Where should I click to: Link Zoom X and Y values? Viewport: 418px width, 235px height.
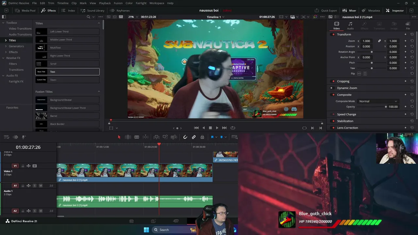tap(379, 41)
